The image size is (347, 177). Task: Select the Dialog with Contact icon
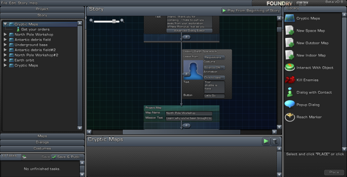(x=290, y=92)
